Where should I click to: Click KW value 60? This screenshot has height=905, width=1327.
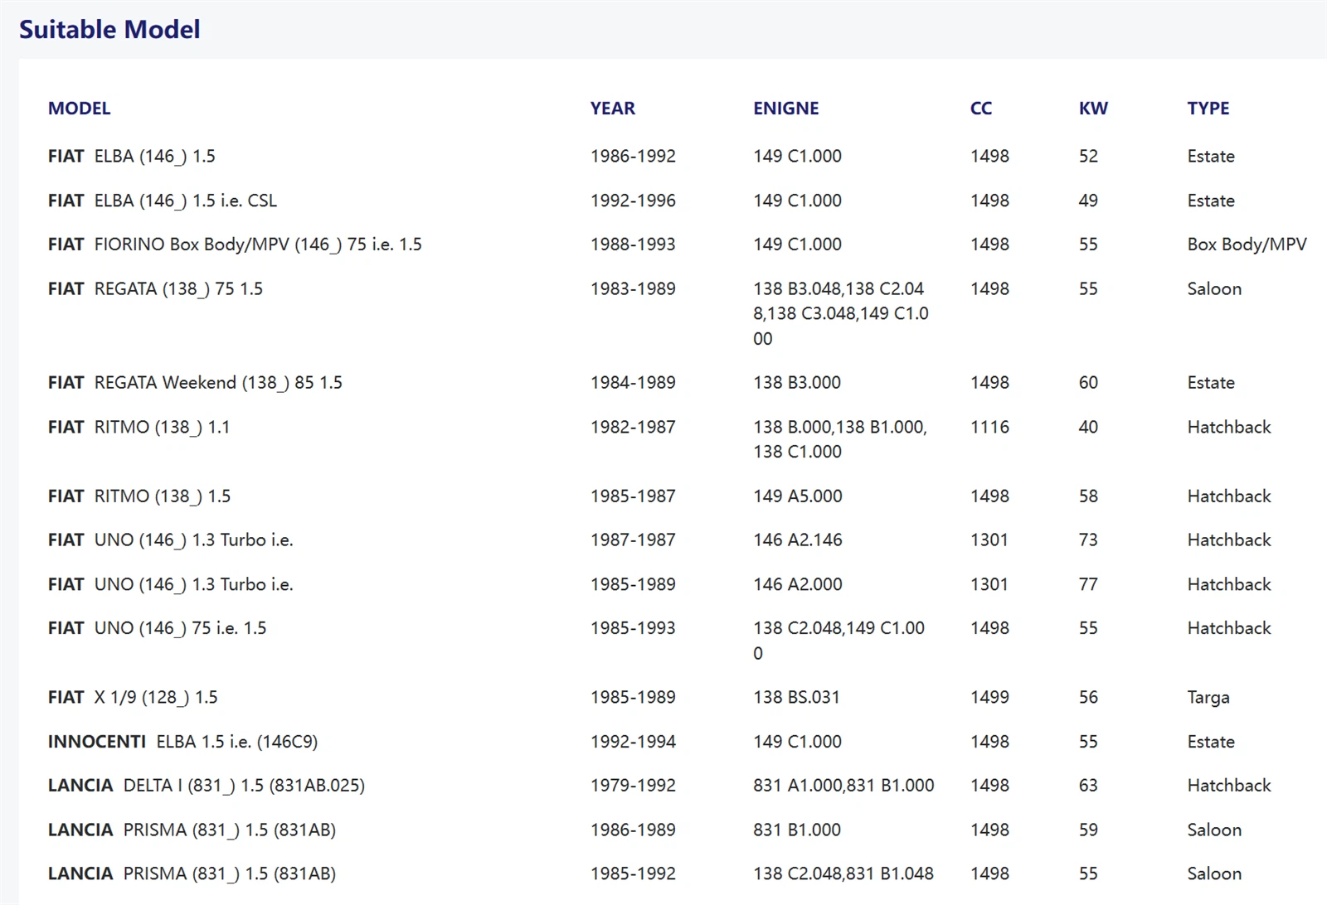[1088, 383]
